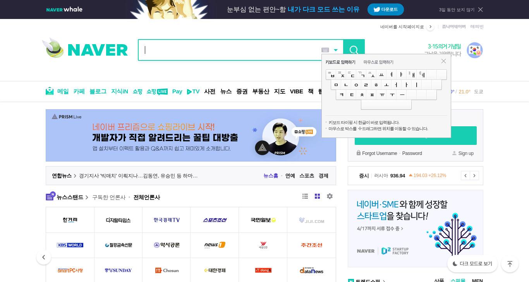Open the 해피빈 link

[477, 27]
